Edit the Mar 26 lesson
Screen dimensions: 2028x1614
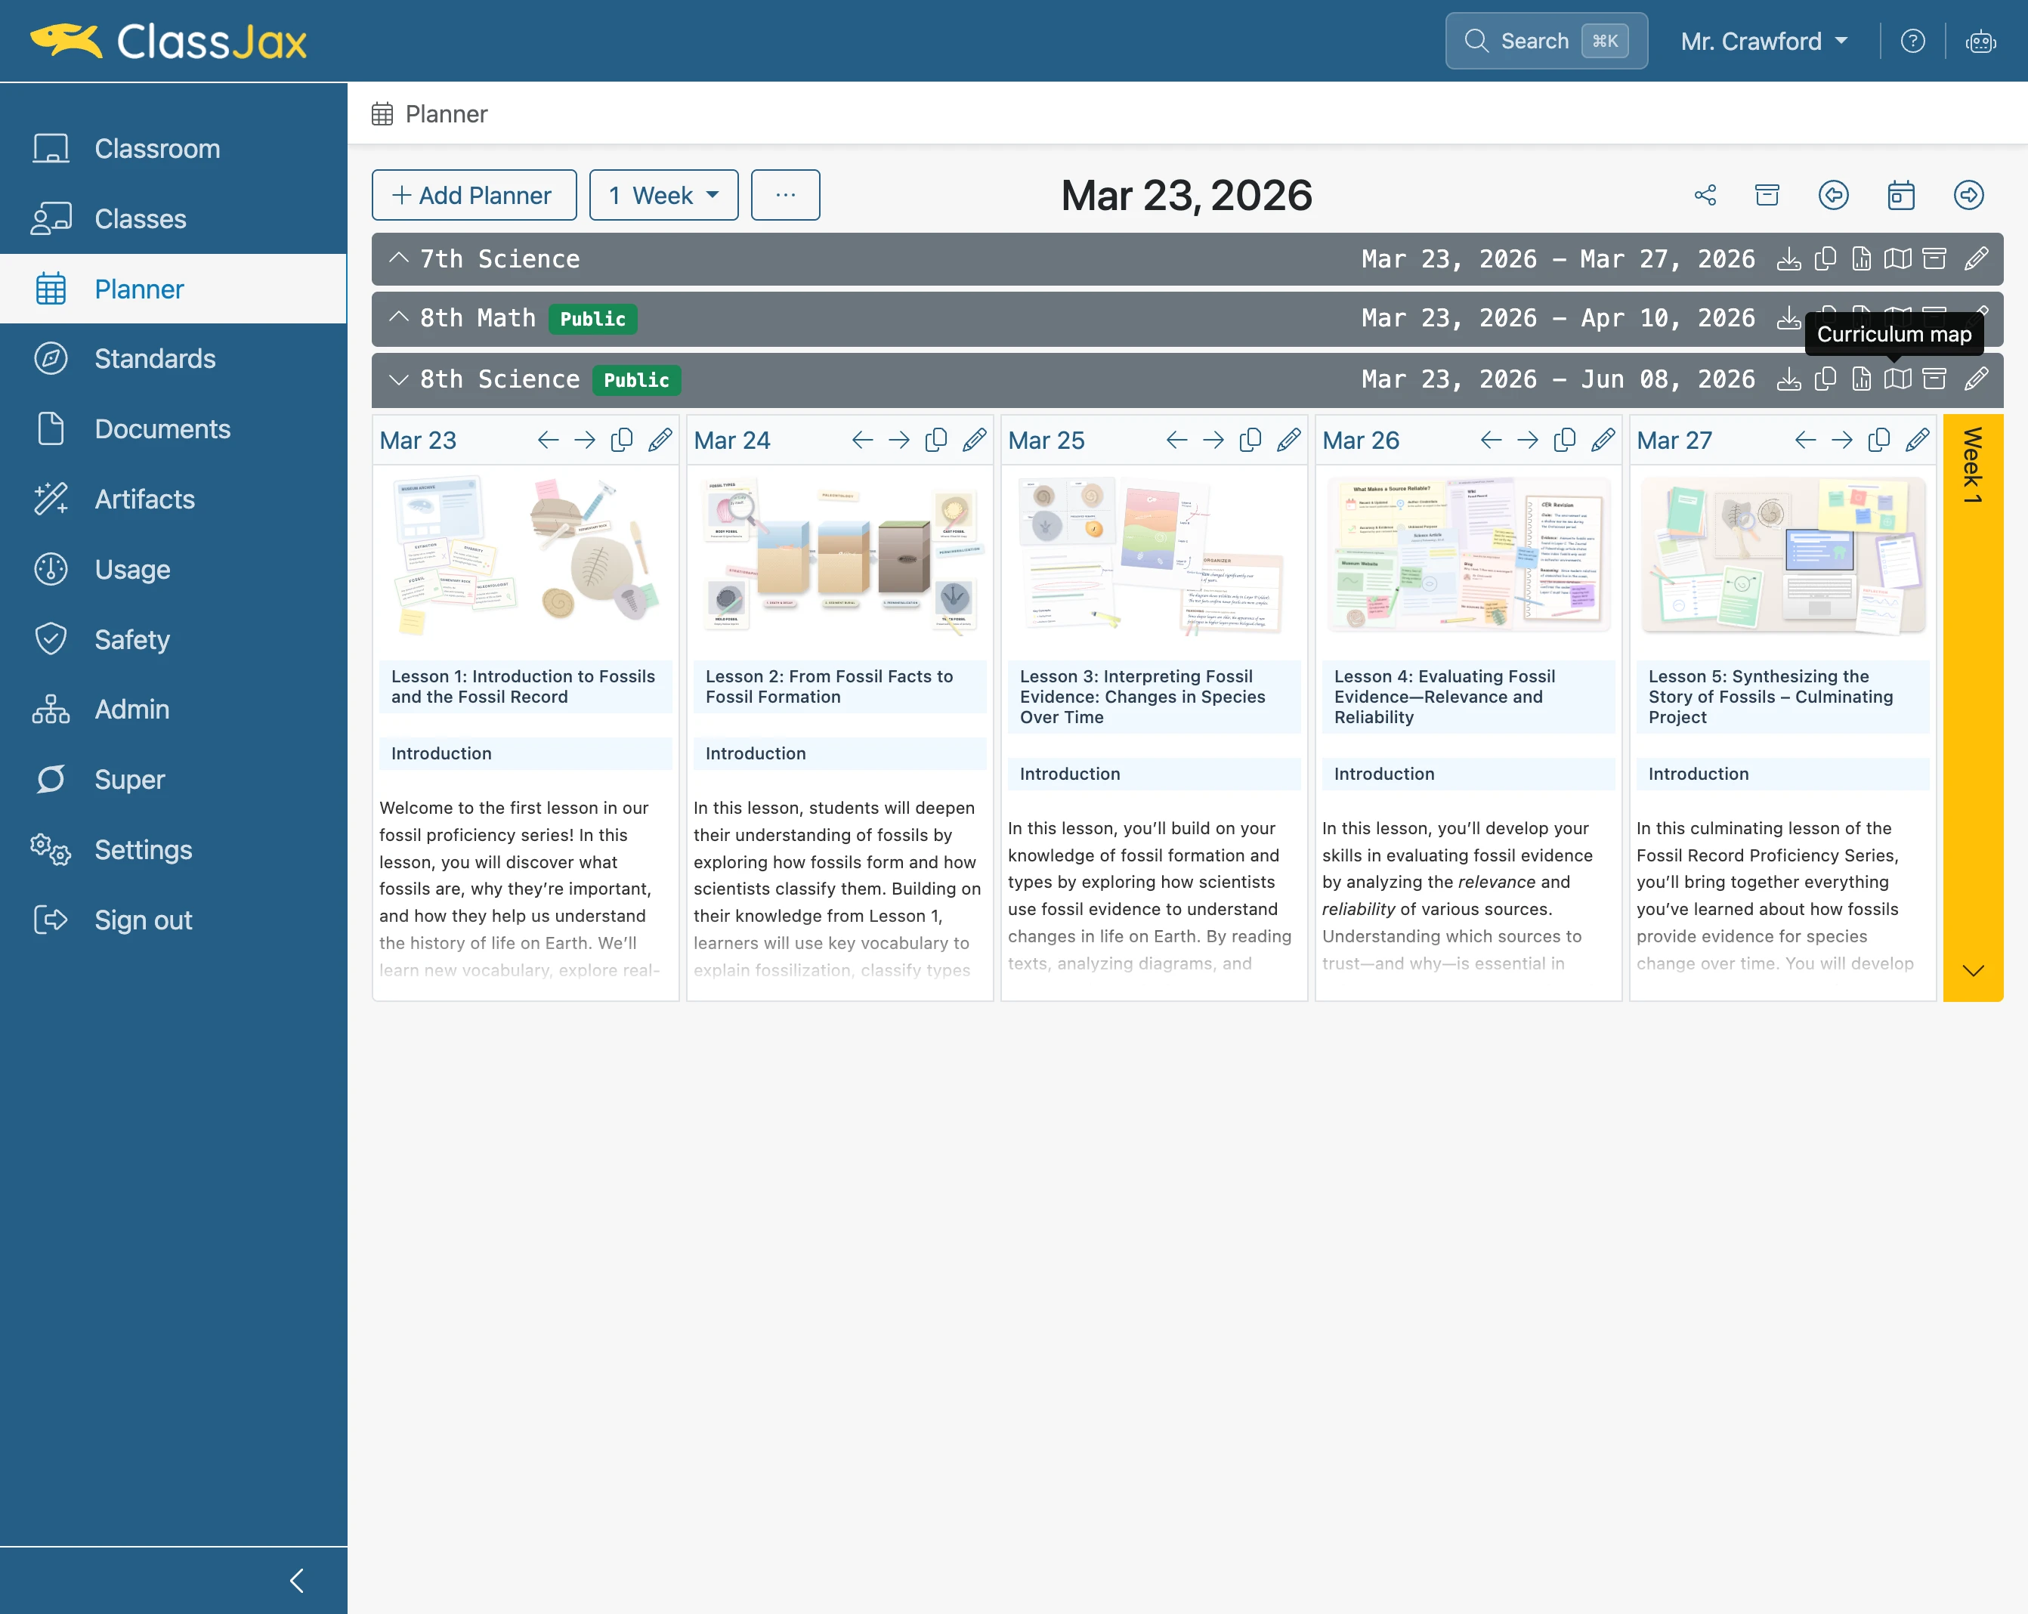pos(1603,441)
